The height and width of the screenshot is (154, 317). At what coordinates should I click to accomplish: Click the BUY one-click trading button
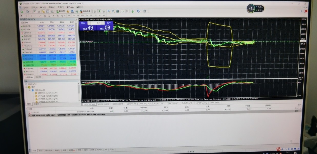[x=109, y=23]
